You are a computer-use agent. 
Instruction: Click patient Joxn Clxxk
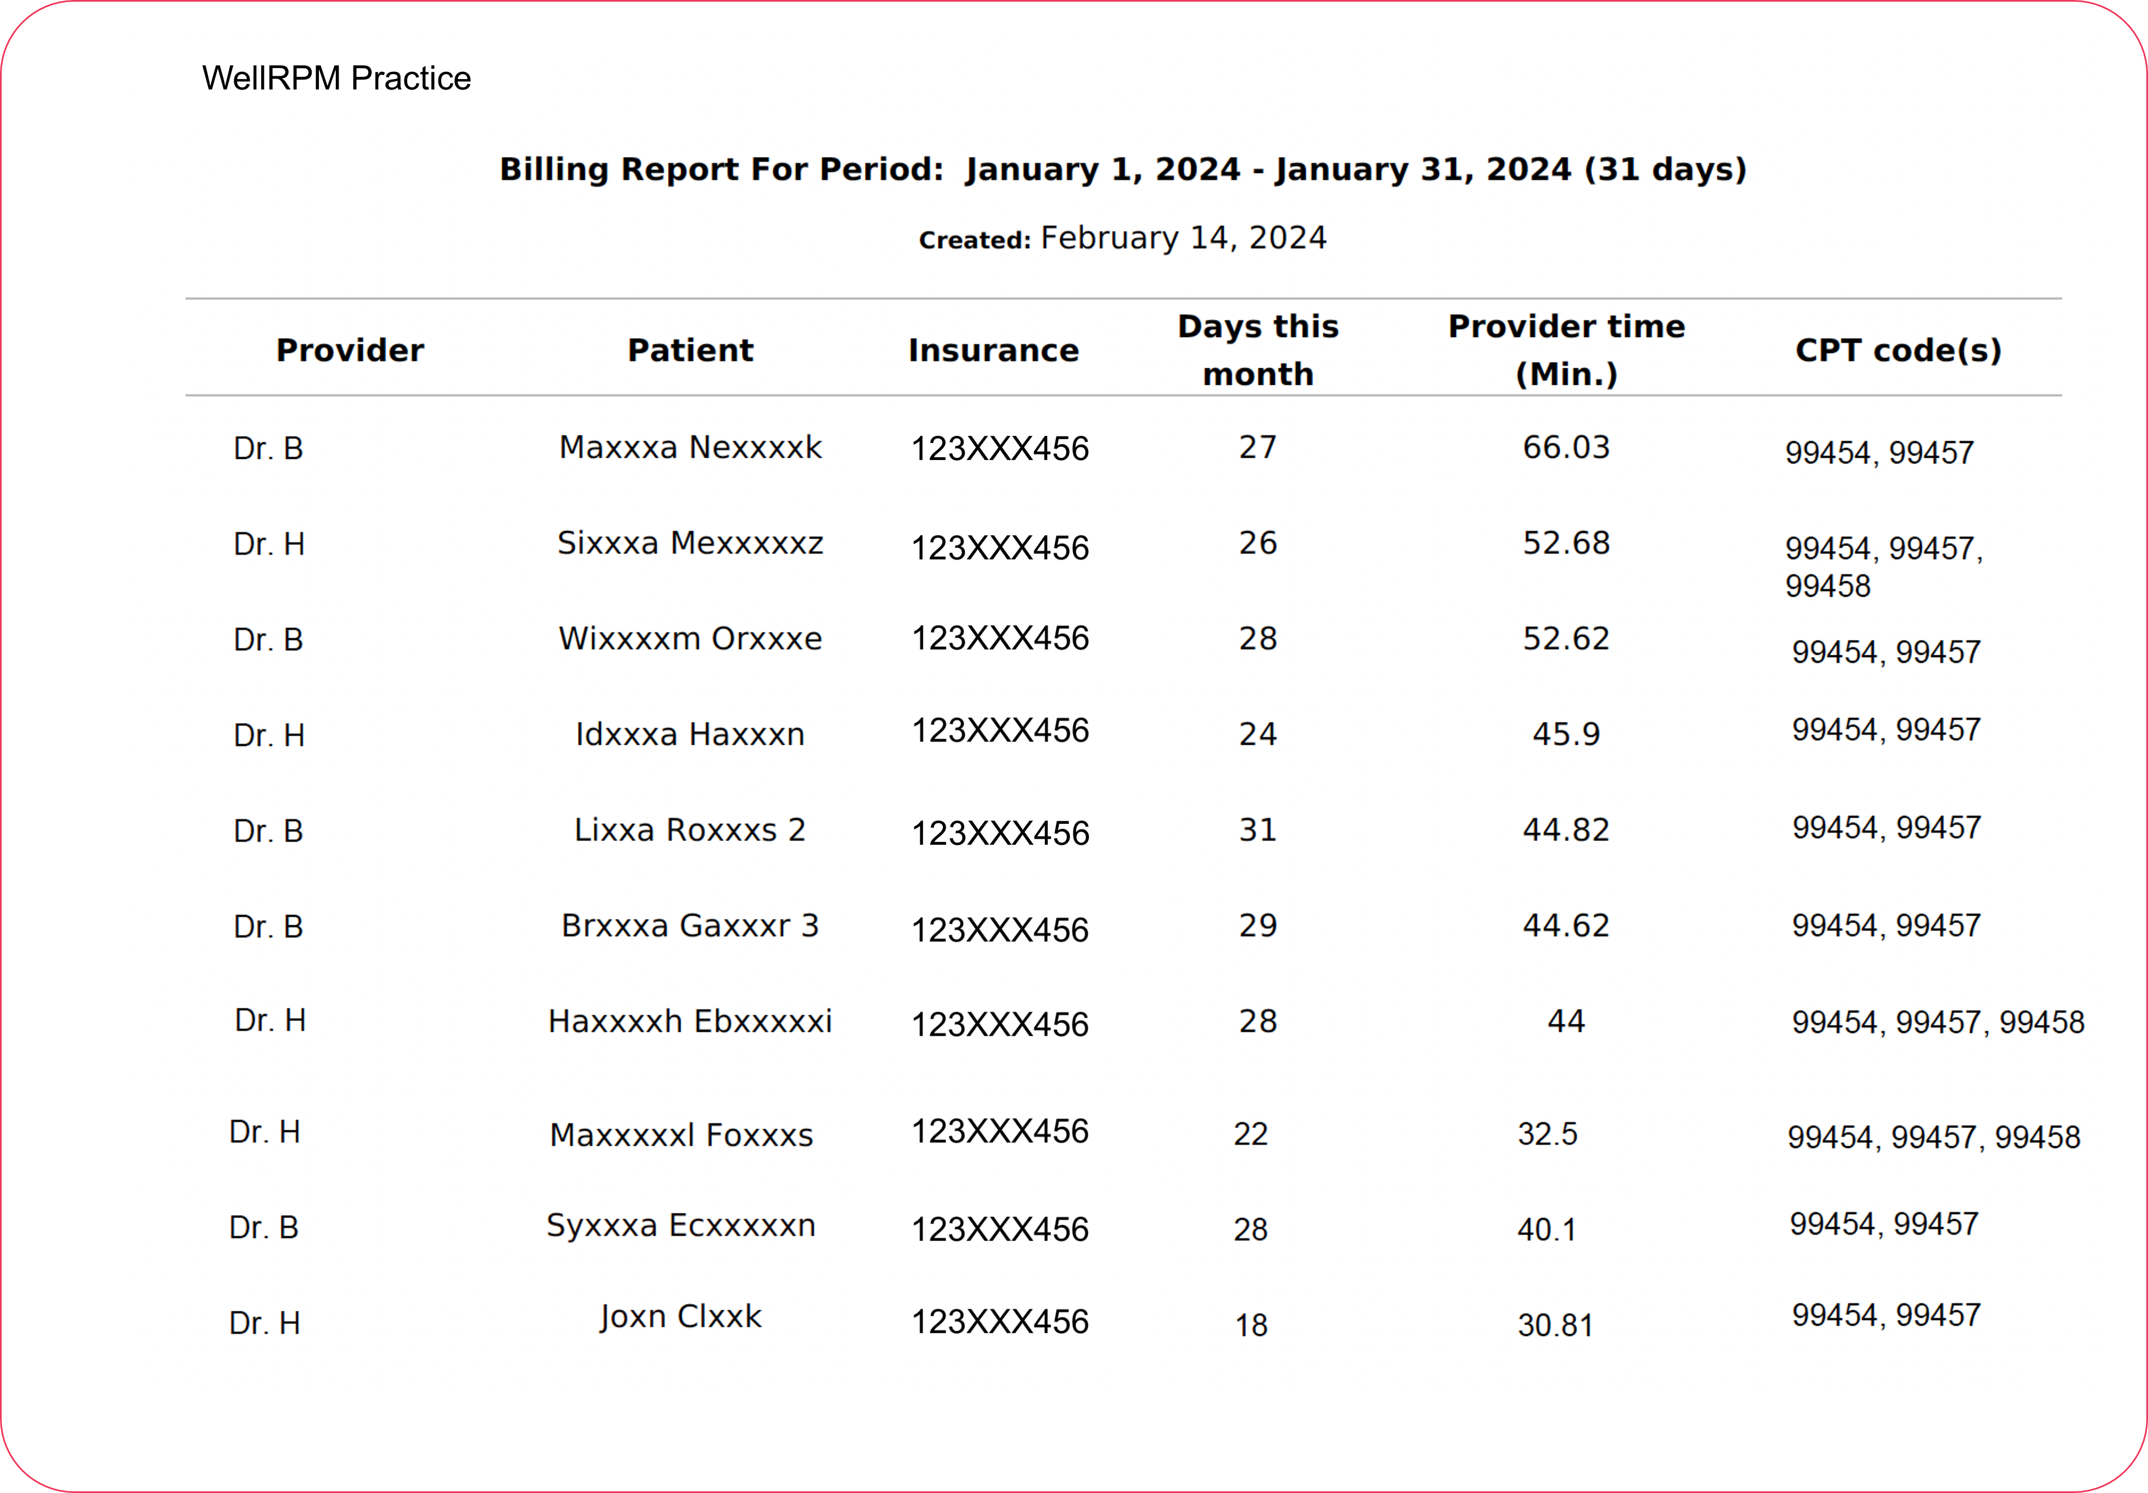point(681,1317)
